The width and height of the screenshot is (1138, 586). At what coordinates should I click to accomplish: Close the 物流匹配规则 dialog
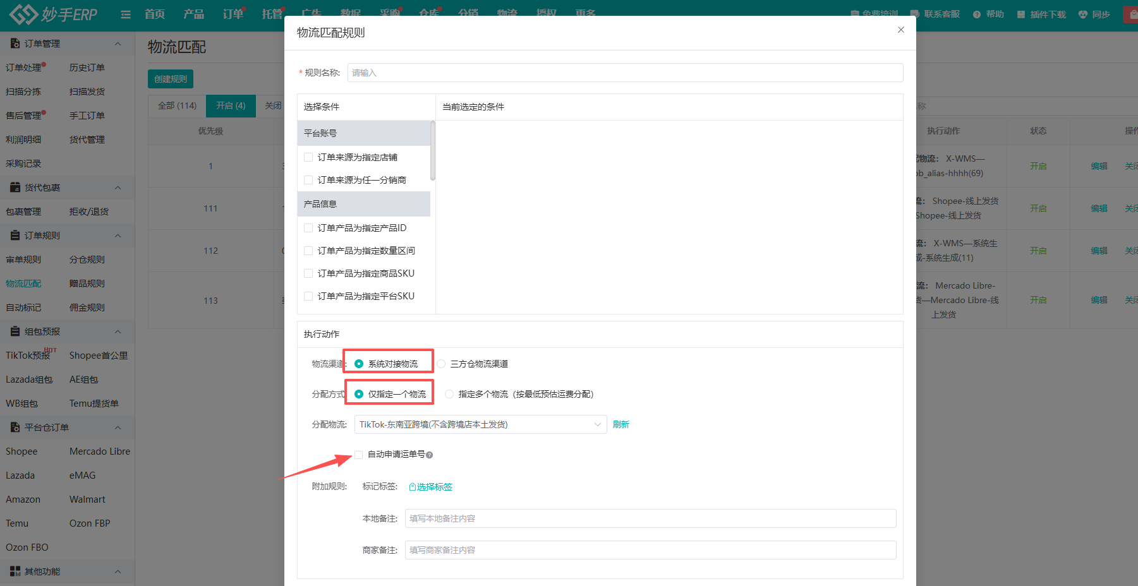pyautogui.click(x=901, y=30)
